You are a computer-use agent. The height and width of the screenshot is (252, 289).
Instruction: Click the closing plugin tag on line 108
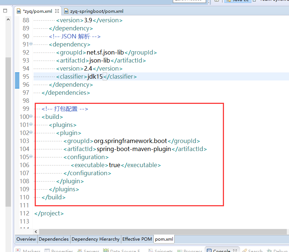click(70, 181)
